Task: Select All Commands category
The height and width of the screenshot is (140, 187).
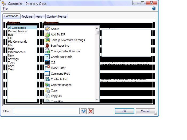Action: [x=22, y=28]
